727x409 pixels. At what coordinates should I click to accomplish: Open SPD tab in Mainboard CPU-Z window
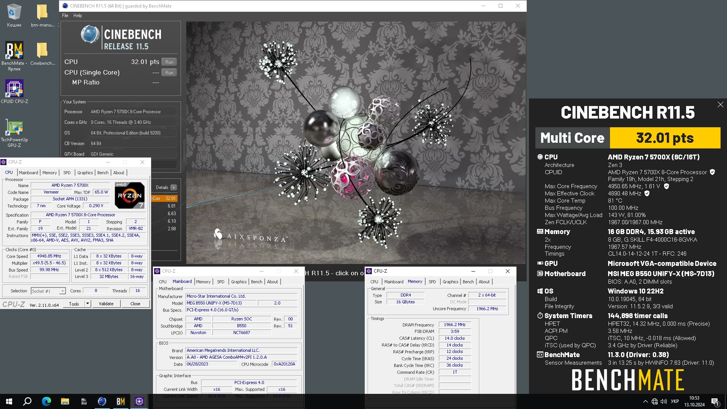(221, 282)
